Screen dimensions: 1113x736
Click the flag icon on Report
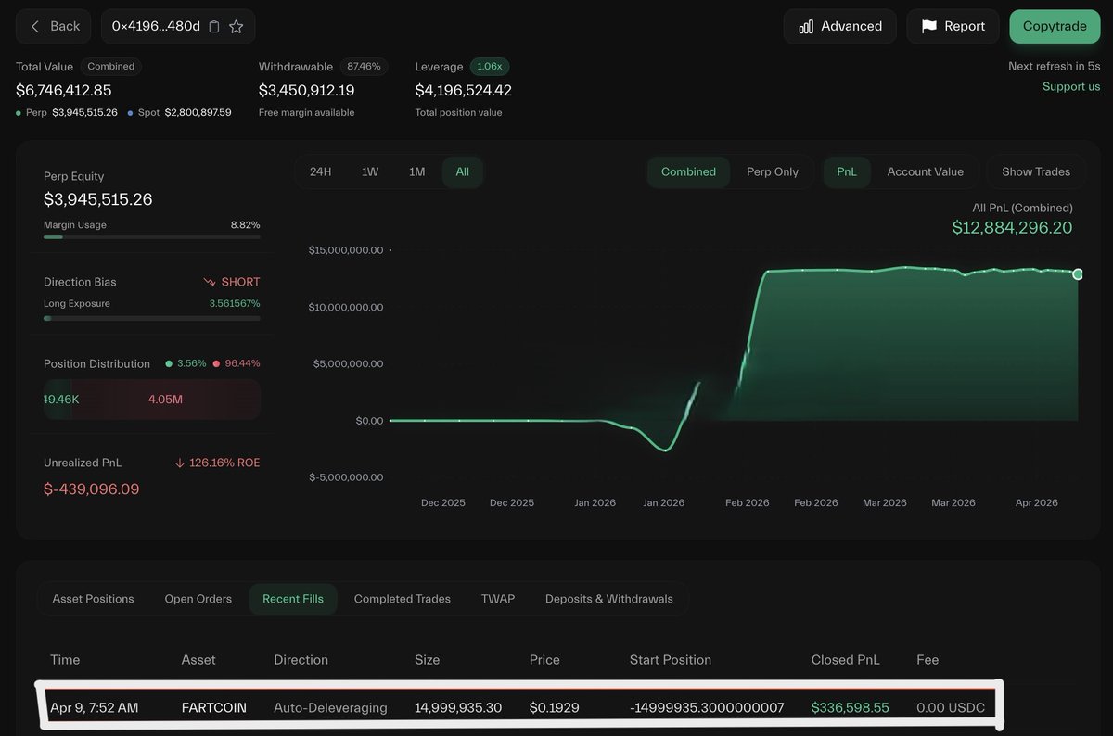click(928, 26)
